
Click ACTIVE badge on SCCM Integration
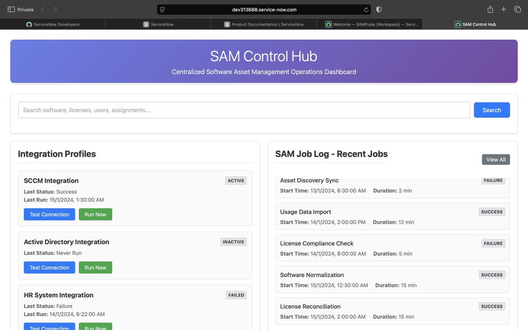236,181
